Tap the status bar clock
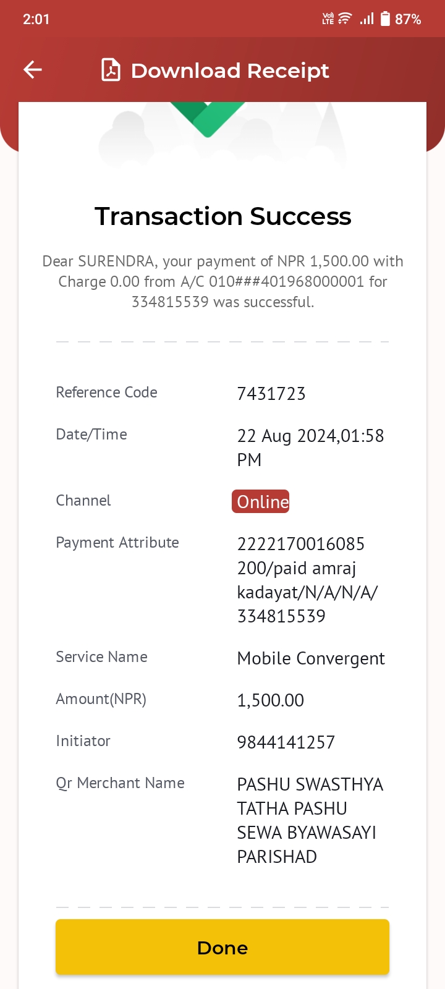 [36, 19]
